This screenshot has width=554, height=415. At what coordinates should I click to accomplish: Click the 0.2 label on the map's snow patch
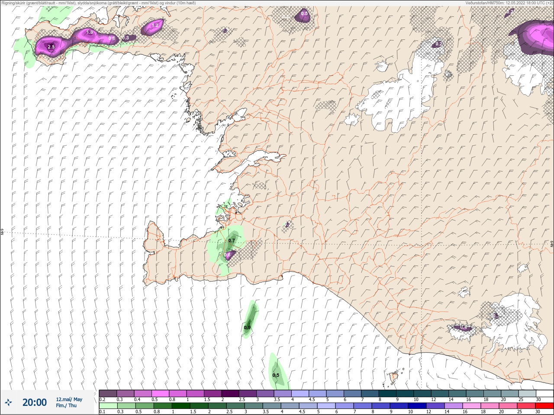pos(439,44)
